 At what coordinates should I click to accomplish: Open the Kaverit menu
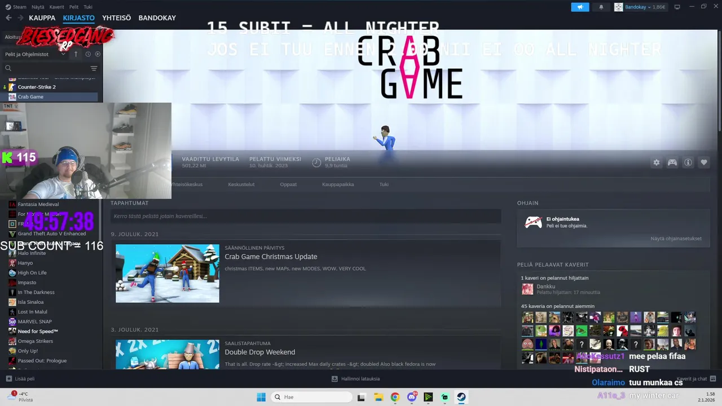coord(56,7)
